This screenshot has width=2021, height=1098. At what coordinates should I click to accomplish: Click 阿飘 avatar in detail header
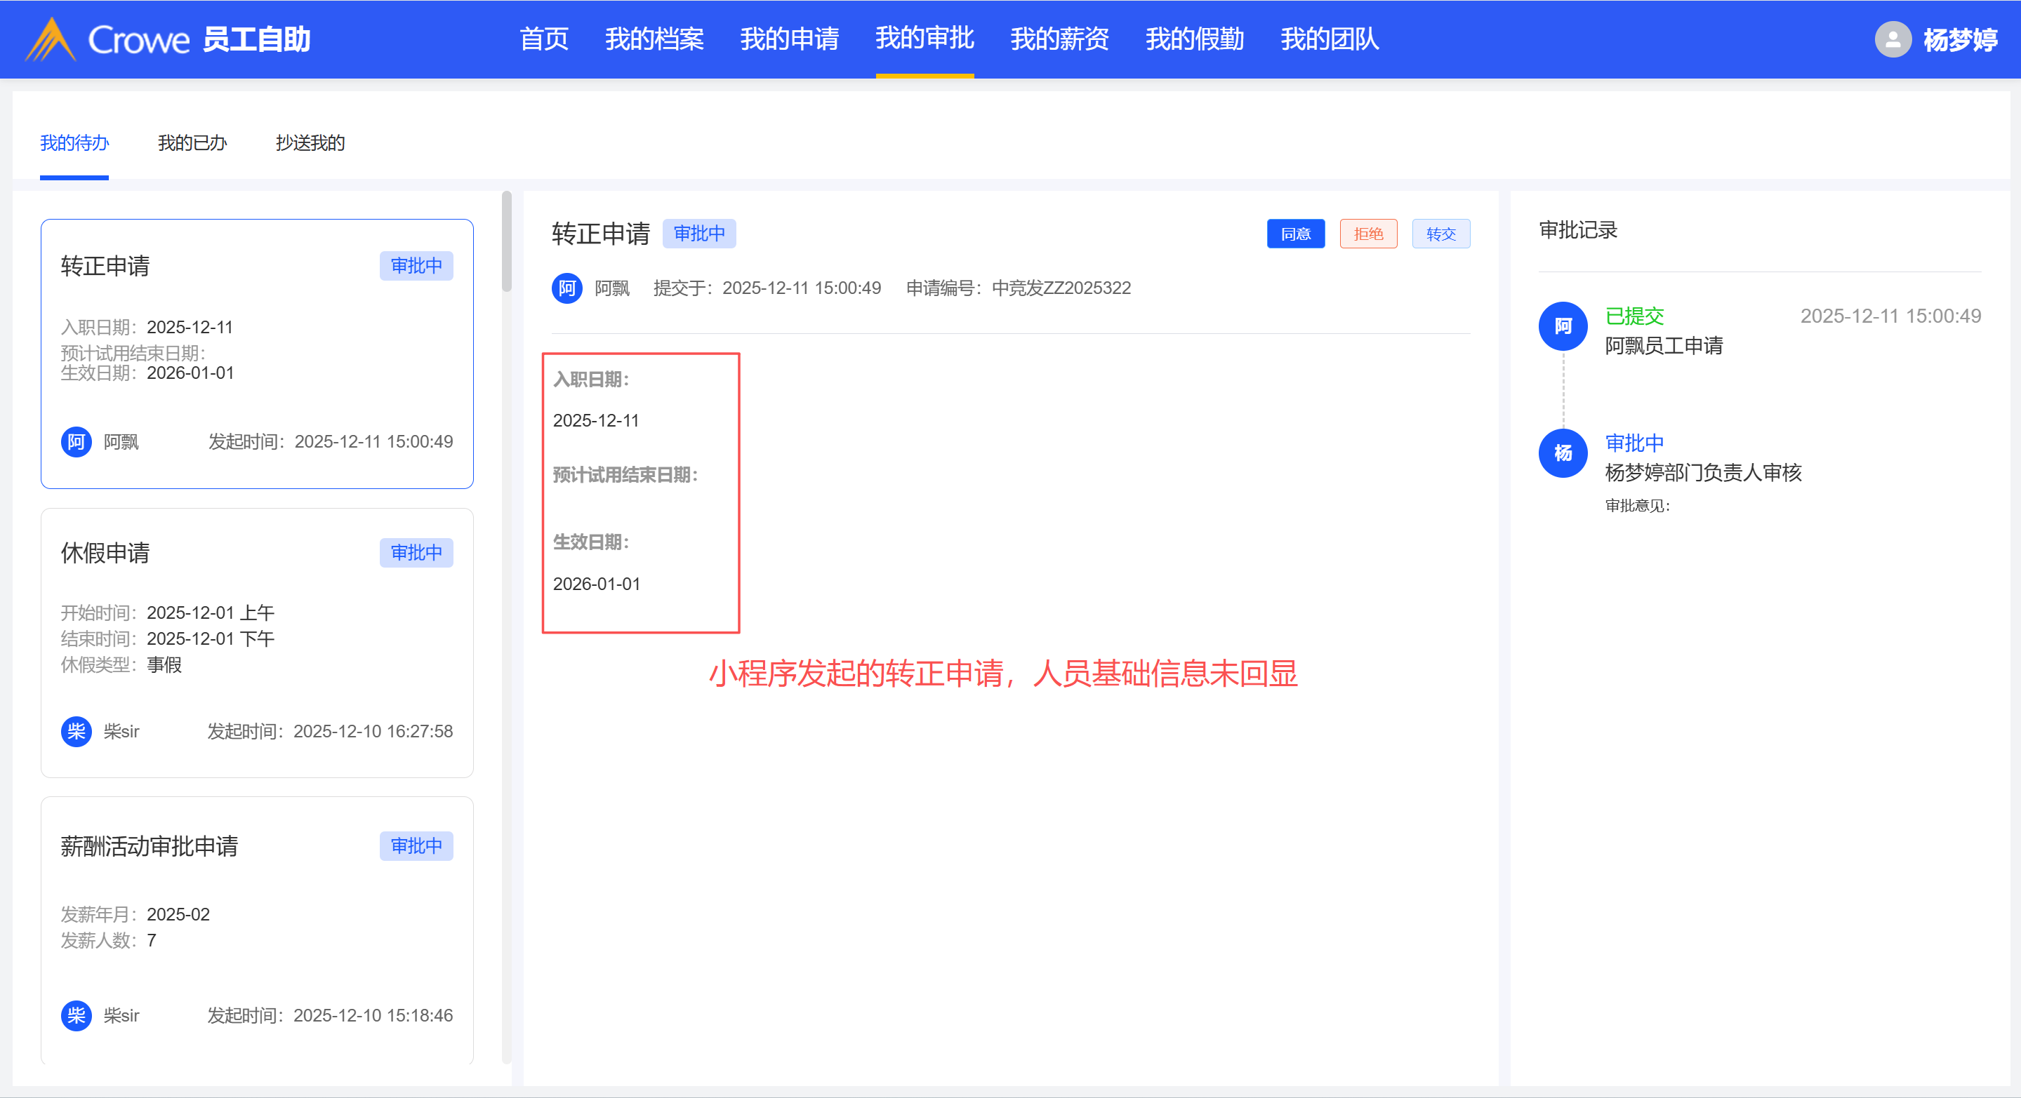566,288
